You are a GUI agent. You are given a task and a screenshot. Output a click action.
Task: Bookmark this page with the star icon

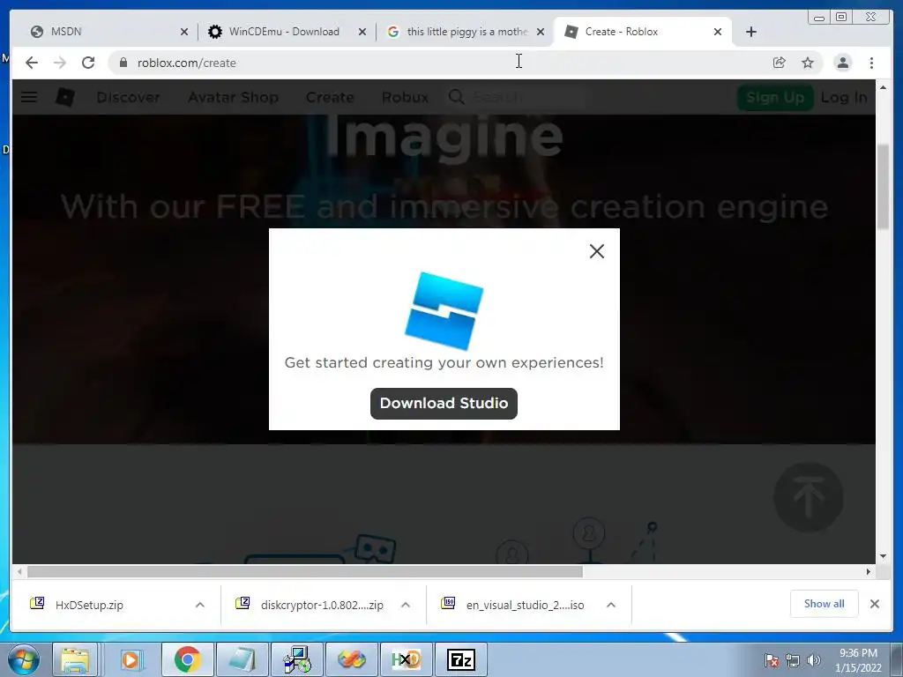pos(808,63)
